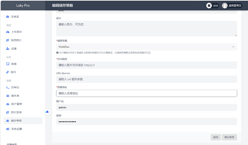Open 接口 API page
The width and height of the screenshot is (248, 145).
pos(23,72)
